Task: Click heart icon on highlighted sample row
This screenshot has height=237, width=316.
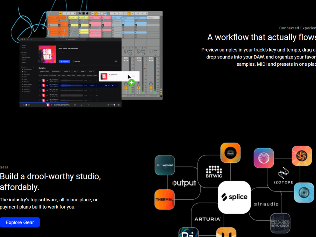Action: [109, 85]
